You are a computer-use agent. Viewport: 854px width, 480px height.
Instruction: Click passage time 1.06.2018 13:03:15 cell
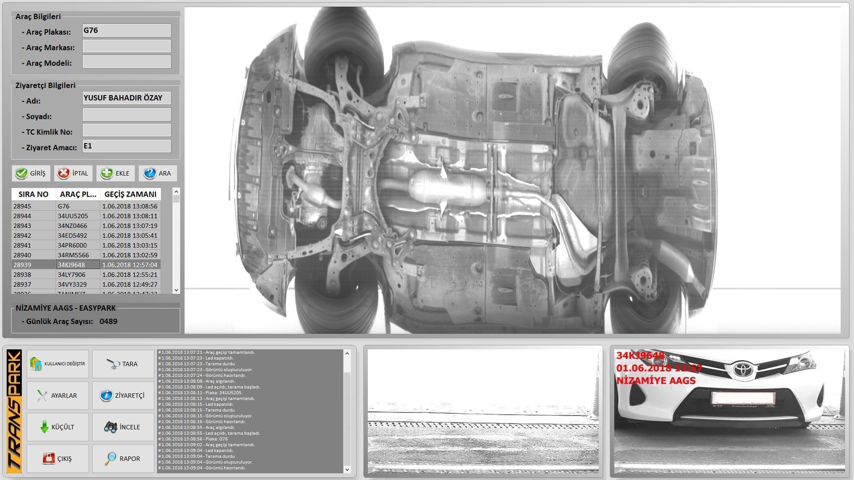pyautogui.click(x=130, y=245)
